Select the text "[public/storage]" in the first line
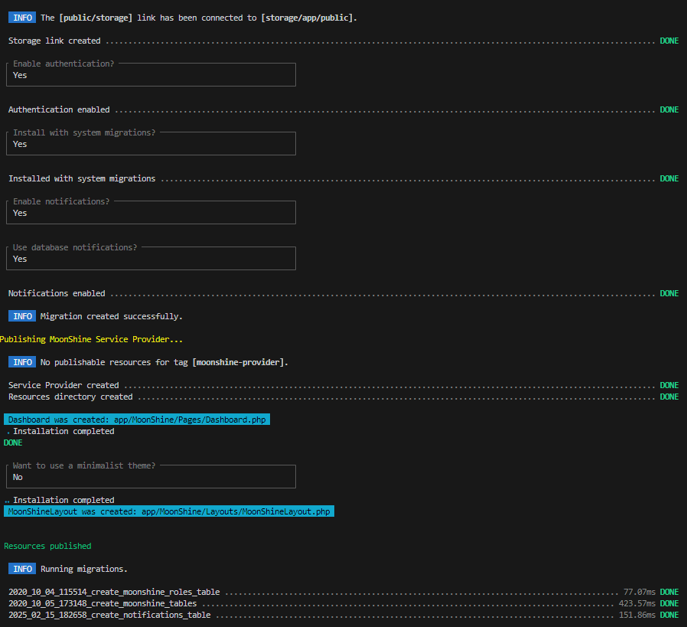 tap(96, 18)
